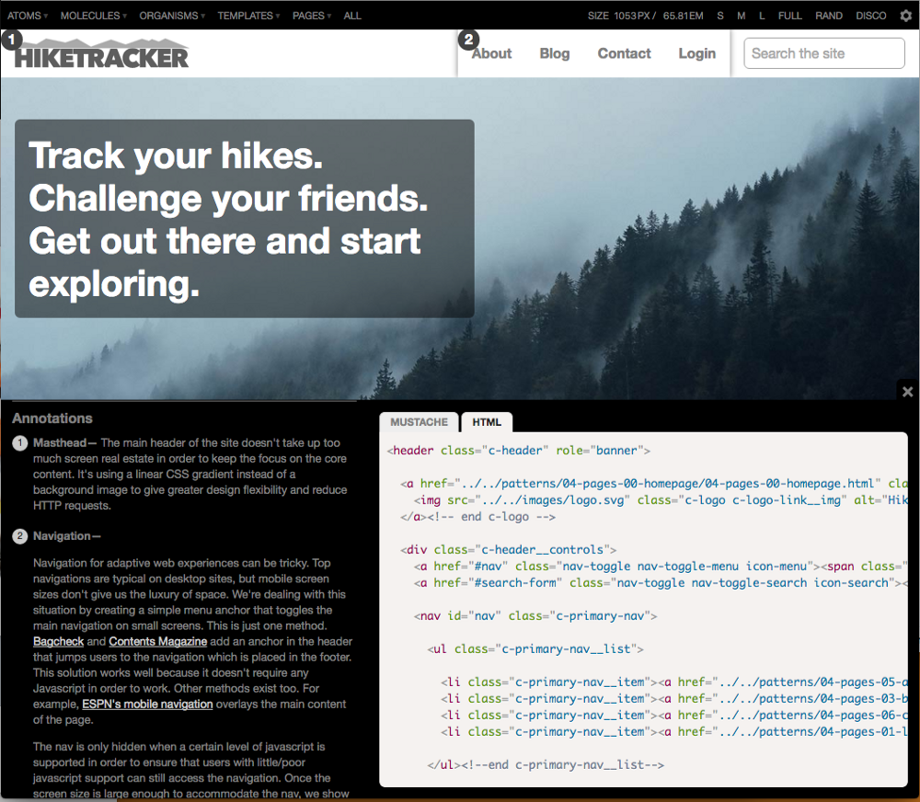Image resolution: width=920 pixels, height=802 pixels.
Task: Open the Molecules dropdown menu
Action: pyautogui.click(x=93, y=16)
